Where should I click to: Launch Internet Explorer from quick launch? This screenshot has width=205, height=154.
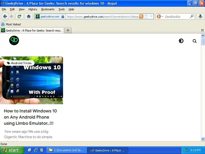coord(36,150)
